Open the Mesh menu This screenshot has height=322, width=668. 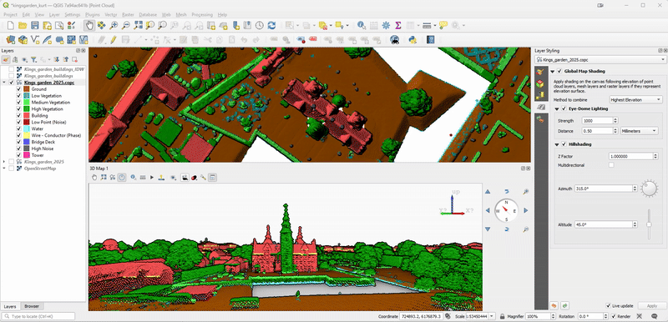click(181, 14)
